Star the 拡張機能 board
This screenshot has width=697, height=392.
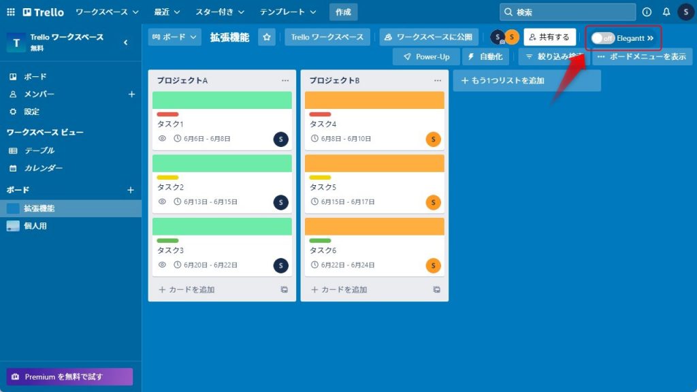(x=267, y=37)
